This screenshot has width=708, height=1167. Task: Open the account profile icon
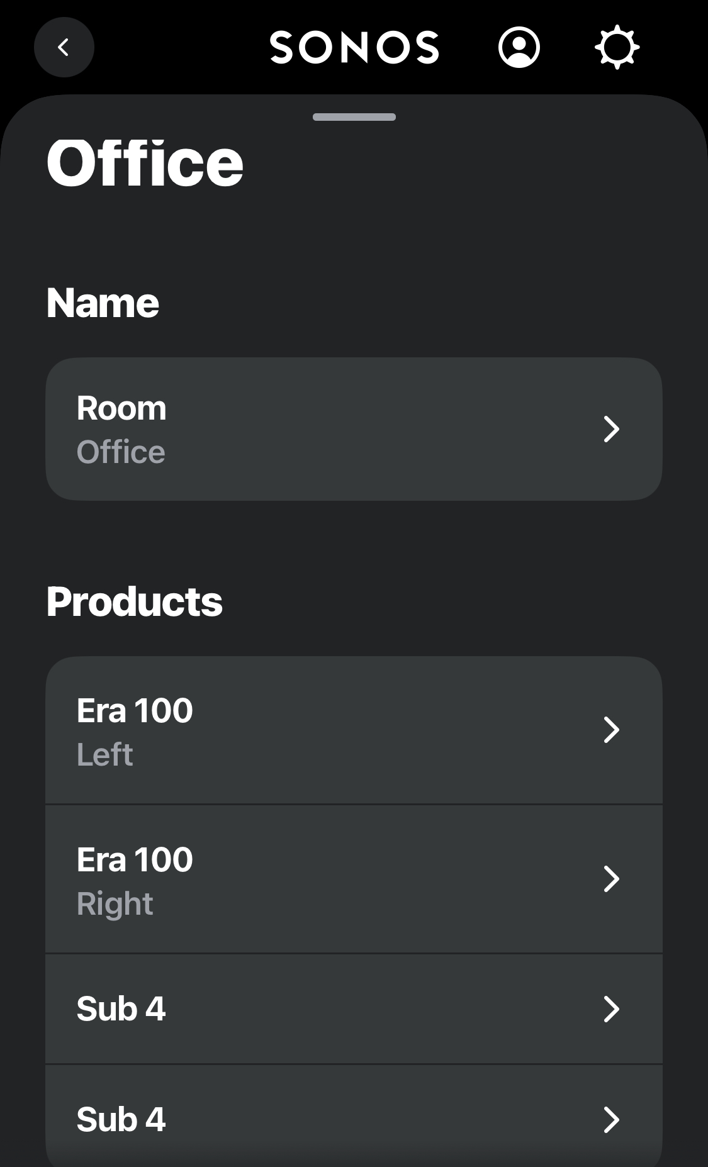(519, 47)
